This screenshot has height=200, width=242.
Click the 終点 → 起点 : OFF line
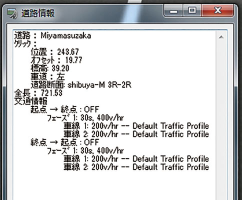(x=65, y=142)
